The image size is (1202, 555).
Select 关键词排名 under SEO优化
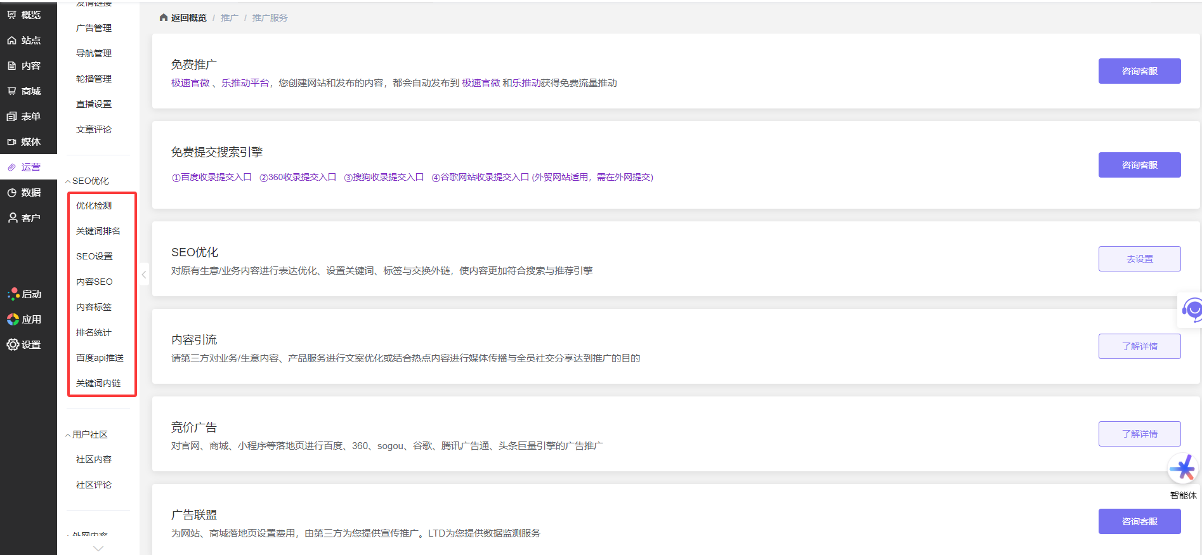[98, 231]
